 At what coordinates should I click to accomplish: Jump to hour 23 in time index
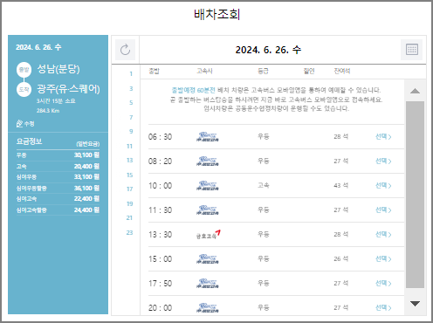[130, 232]
